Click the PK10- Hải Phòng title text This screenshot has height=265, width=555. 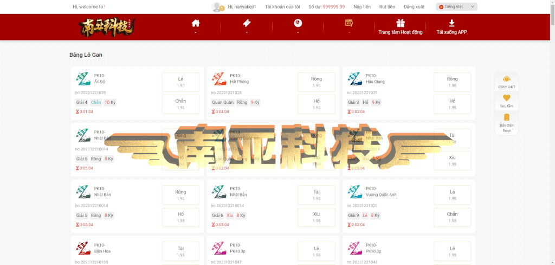[239, 78]
